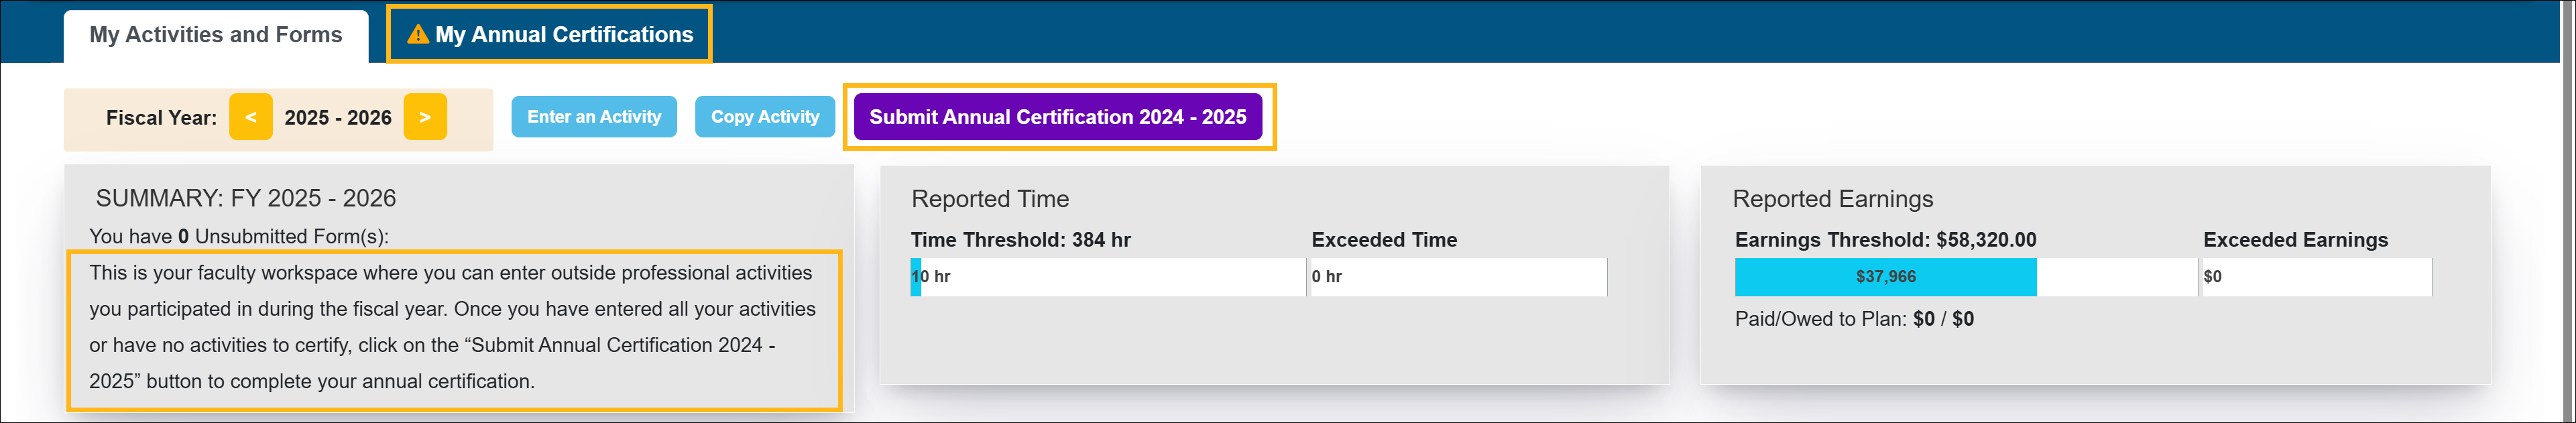This screenshot has height=423, width=2576.
Task: Click the Paid/Owed to Plan amount
Action: point(1942,319)
